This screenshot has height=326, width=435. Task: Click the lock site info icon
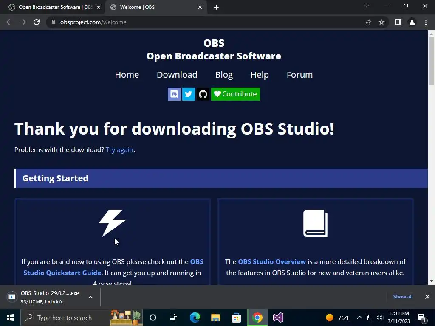[x=54, y=22]
